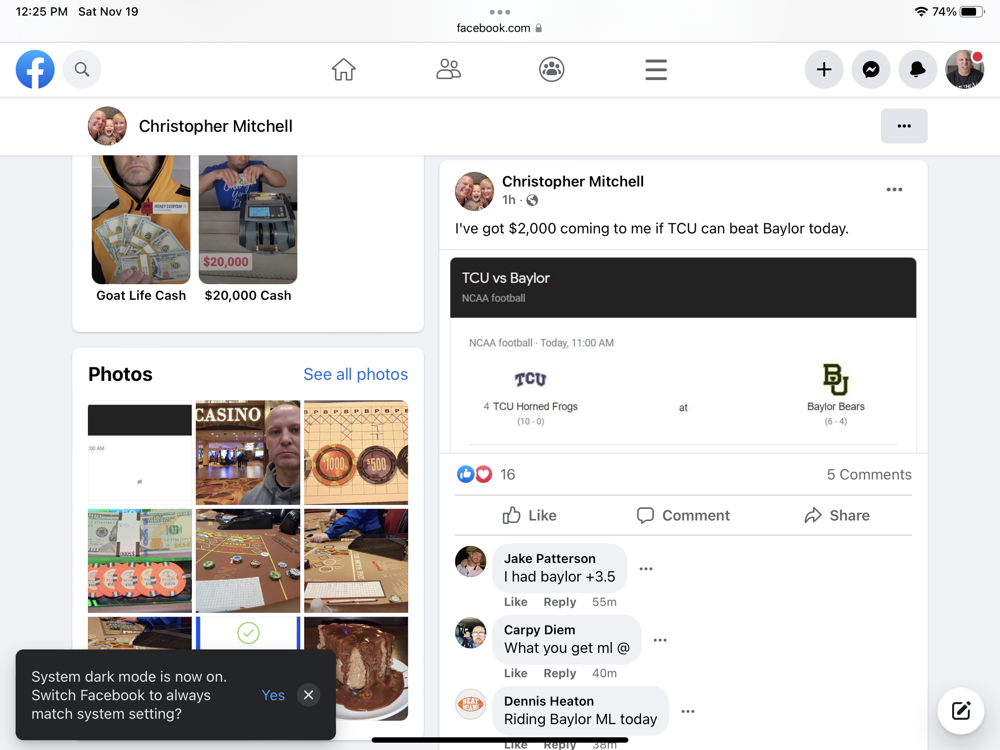Image resolution: width=1000 pixels, height=750 pixels.
Task: Select the Groups icon
Action: click(550, 69)
